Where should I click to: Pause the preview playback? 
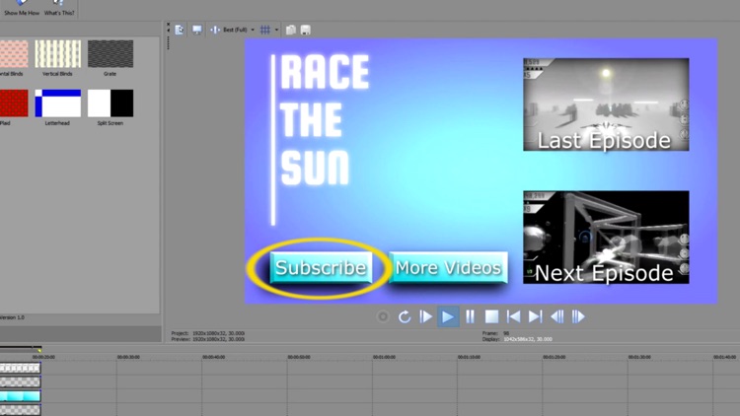[470, 316]
